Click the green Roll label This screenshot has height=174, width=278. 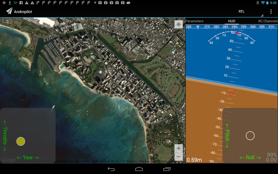point(250,157)
